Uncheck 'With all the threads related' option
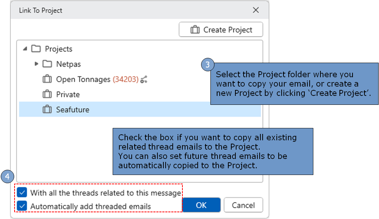 (23, 193)
